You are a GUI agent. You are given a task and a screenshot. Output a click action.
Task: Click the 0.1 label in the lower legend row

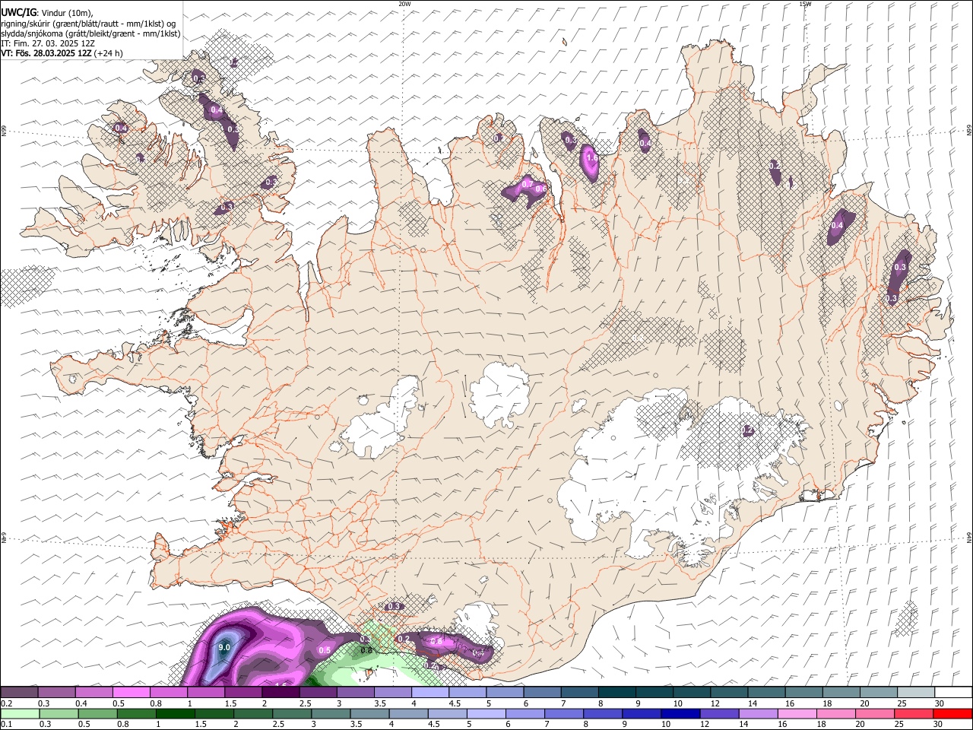coord(6,725)
